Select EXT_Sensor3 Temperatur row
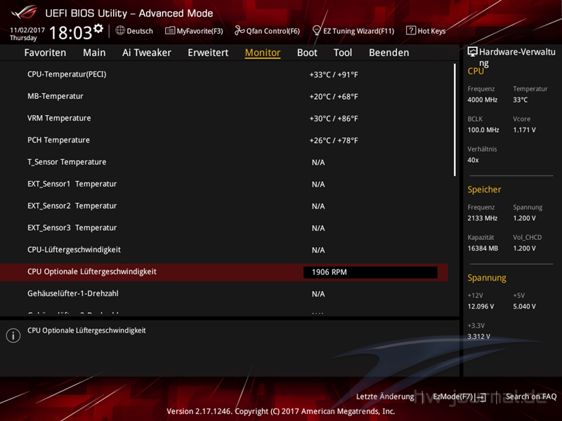 (224, 227)
